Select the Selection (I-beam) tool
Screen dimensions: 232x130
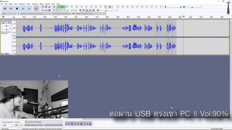coord(43,7)
